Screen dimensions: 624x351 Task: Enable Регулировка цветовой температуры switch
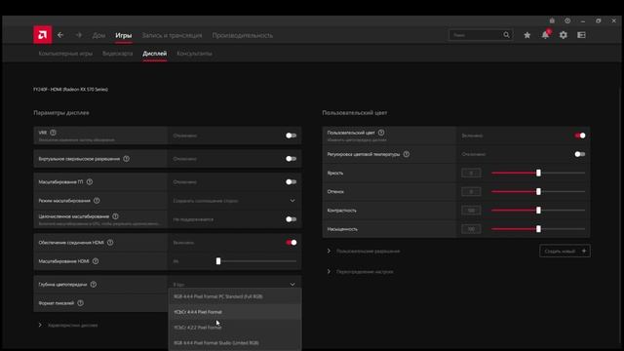tap(580, 154)
